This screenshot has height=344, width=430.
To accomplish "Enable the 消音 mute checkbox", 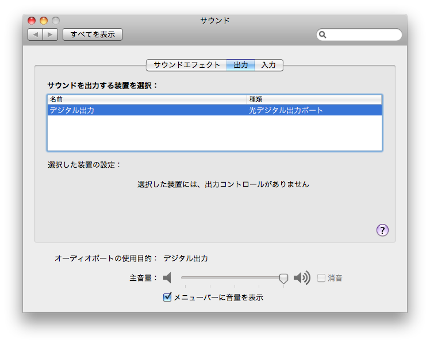I will point(321,278).
